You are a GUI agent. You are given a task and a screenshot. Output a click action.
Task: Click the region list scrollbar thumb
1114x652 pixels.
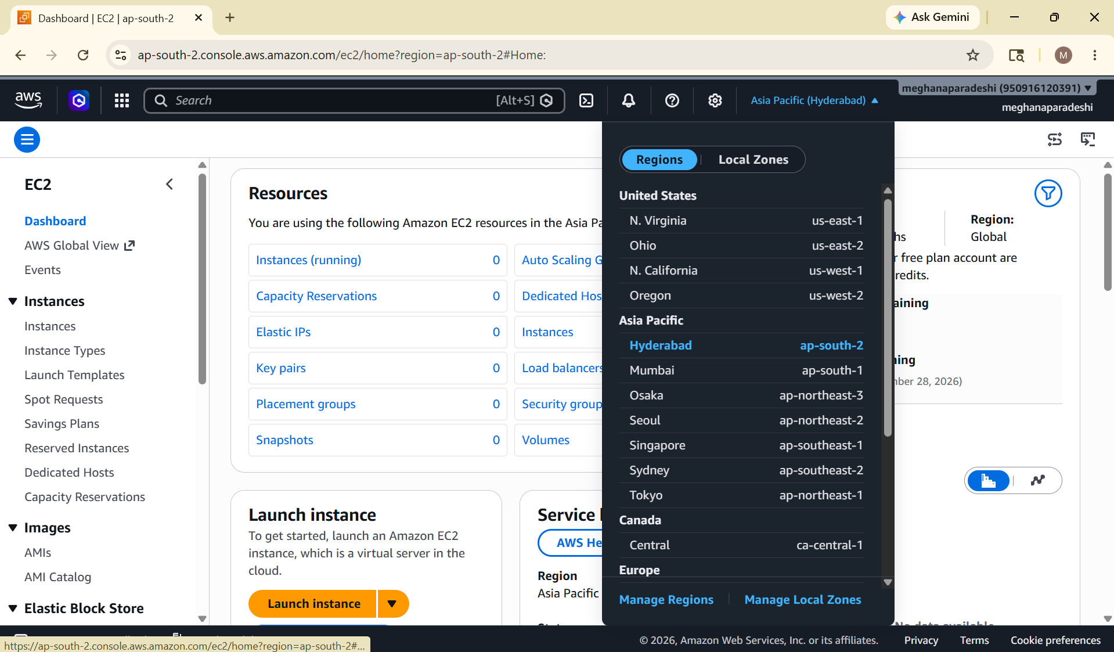coord(888,318)
